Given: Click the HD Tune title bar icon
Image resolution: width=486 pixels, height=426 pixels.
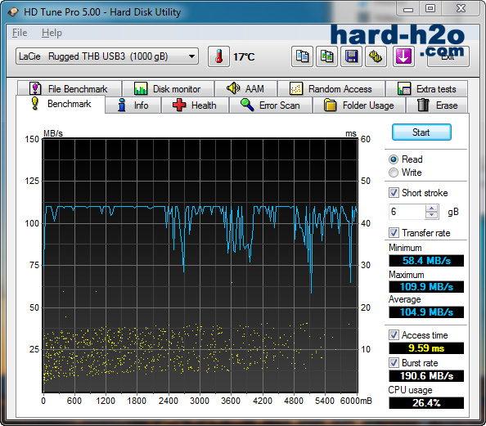Looking at the screenshot, I should point(13,12).
